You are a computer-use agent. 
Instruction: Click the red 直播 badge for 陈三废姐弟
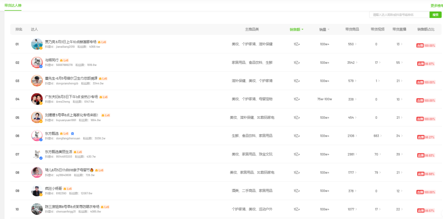(x=420, y=210)
